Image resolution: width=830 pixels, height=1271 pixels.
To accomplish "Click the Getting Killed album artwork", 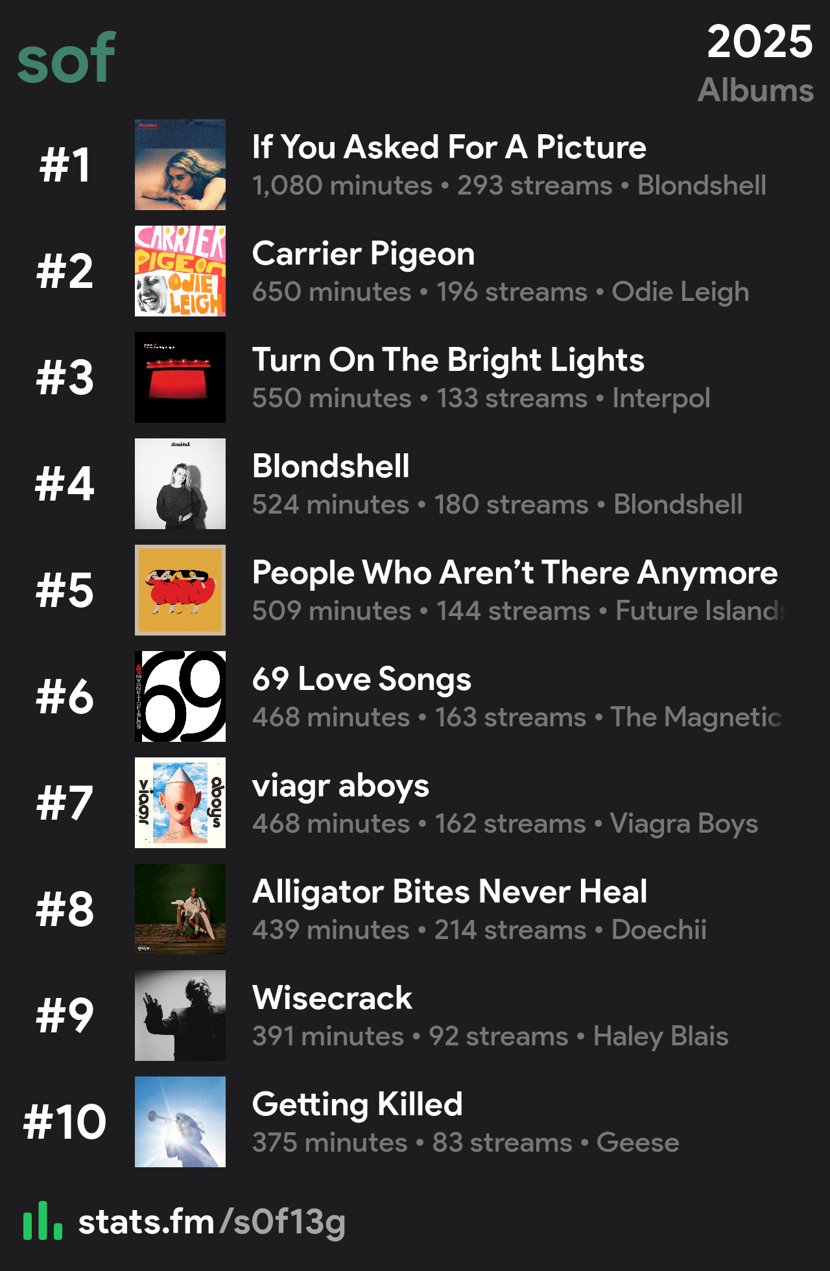I will point(180,1122).
